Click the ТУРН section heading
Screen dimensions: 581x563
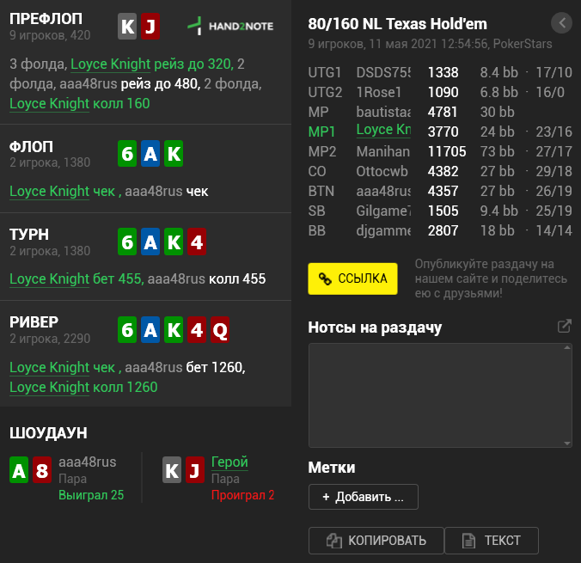(x=29, y=235)
